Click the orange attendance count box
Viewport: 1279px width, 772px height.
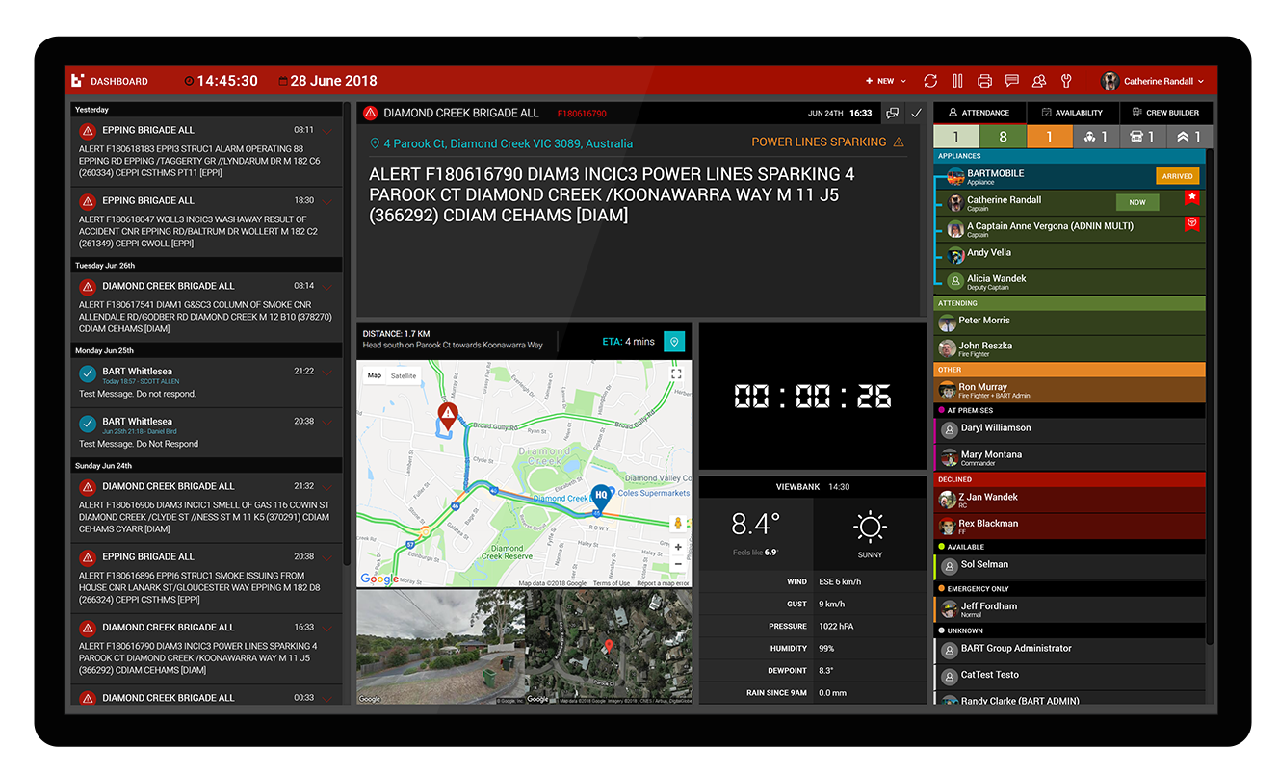1050,138
